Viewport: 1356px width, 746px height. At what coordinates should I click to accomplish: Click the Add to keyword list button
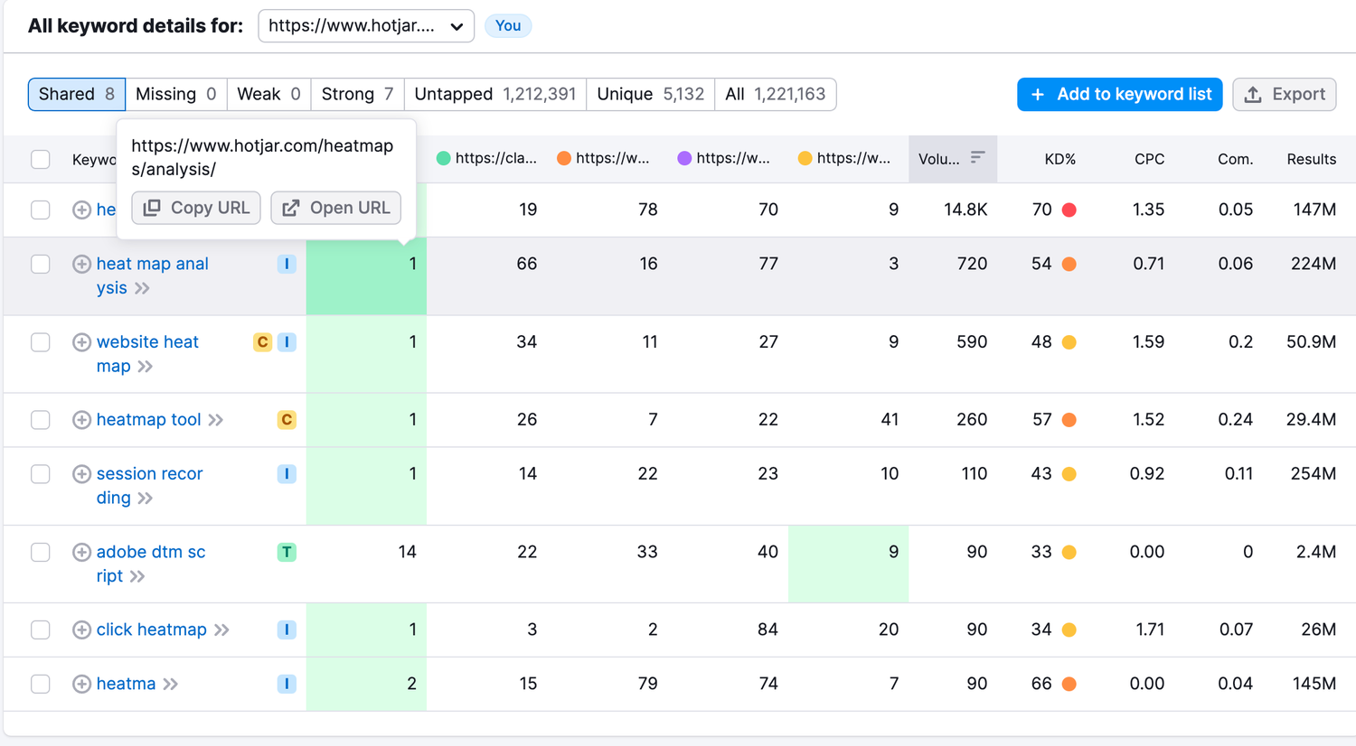click(1120, 94)
